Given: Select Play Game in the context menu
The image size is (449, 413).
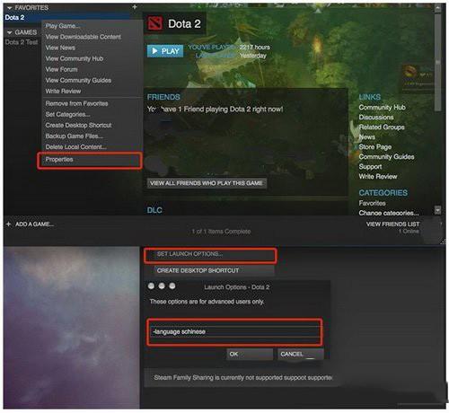Looking at the screenshot, I should click(63, 26).
